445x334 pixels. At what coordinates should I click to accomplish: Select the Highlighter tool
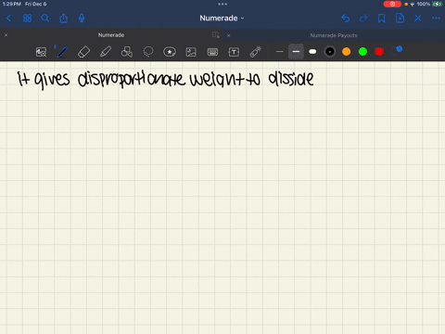coord(106,52)
